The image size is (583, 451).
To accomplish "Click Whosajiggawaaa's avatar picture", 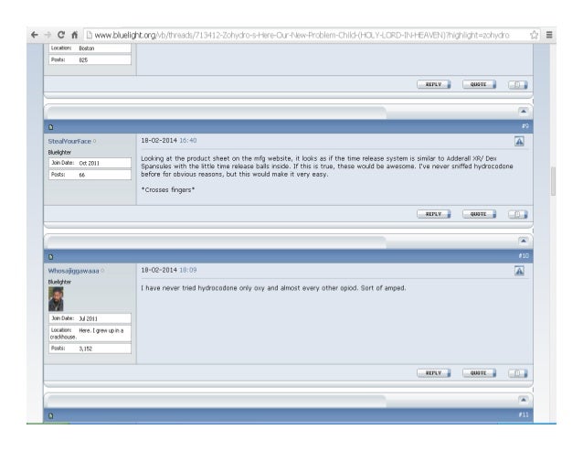I will point(56,299).
